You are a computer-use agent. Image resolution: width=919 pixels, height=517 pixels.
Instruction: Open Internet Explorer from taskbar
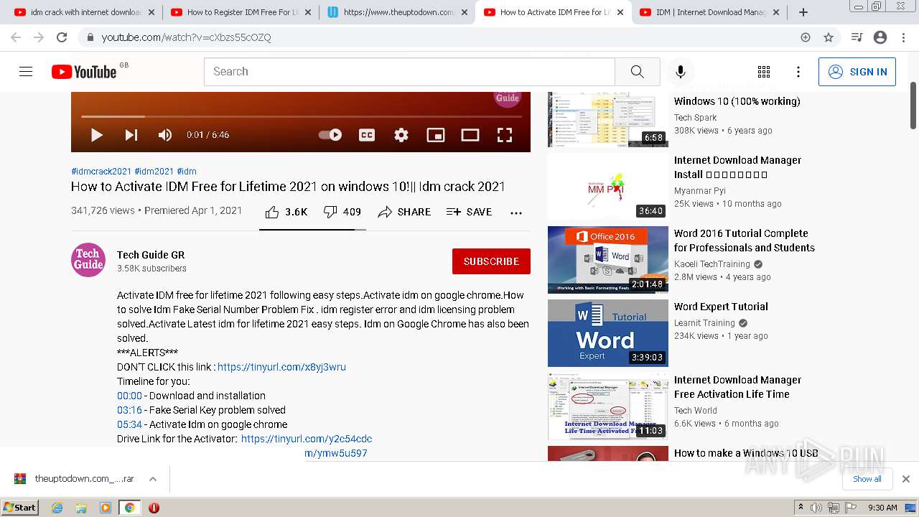(x=57, y=508)
